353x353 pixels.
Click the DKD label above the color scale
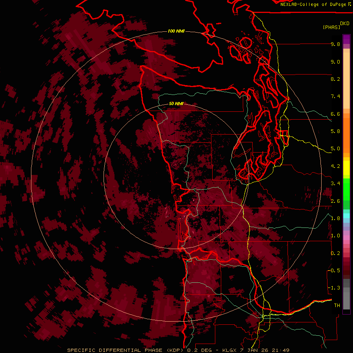[x=345, y=24]
